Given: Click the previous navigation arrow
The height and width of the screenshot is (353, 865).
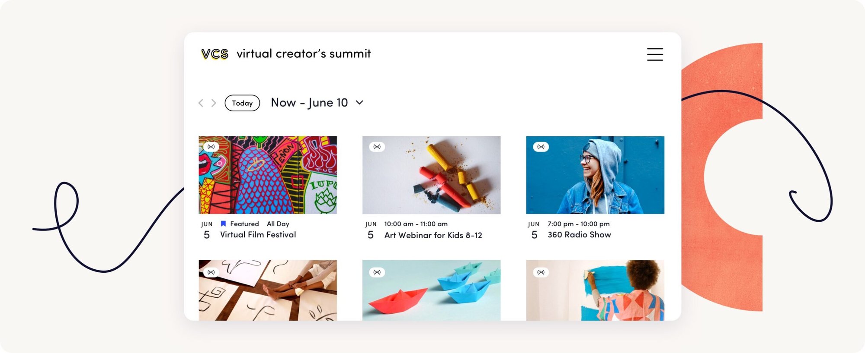Looking at the screenshot, I should tap(201, 103).
